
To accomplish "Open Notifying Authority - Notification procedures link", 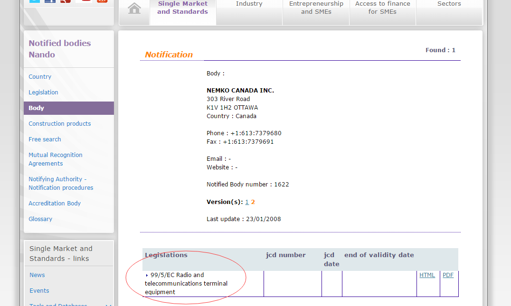I will 61,183.
